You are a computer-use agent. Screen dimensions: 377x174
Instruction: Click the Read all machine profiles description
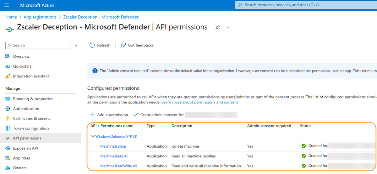click(x=194, y=156)
